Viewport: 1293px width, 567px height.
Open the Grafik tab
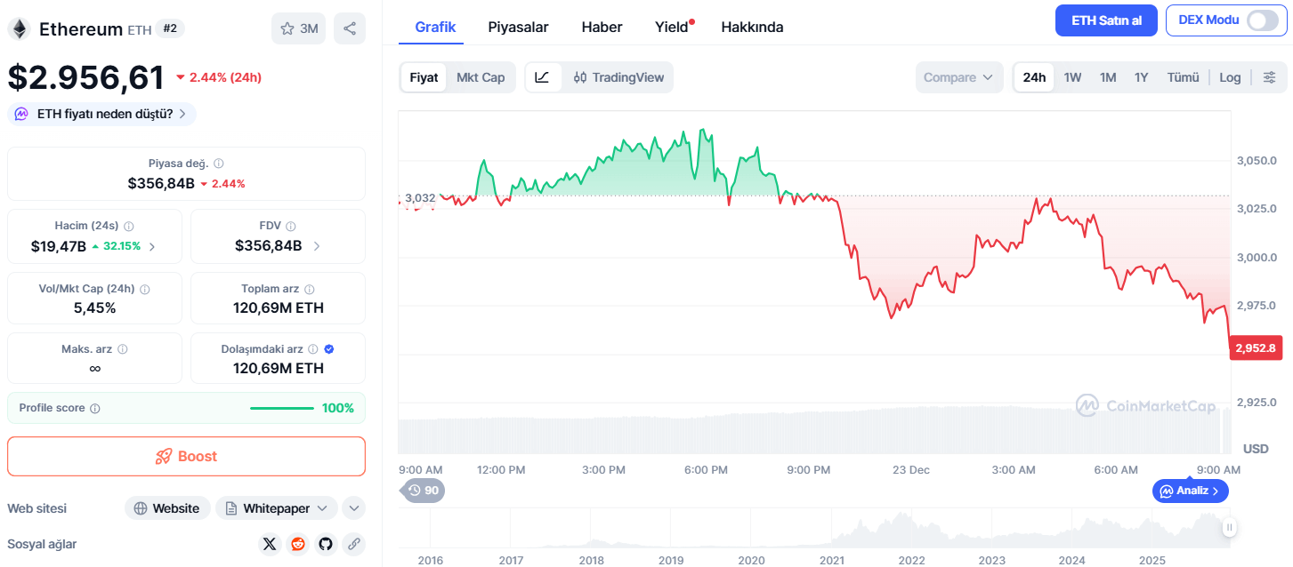click(x=435, y=27)
